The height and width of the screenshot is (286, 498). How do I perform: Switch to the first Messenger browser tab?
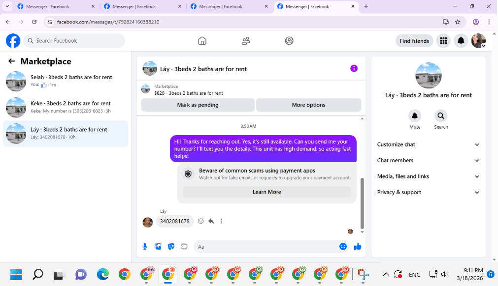(56, 7)
